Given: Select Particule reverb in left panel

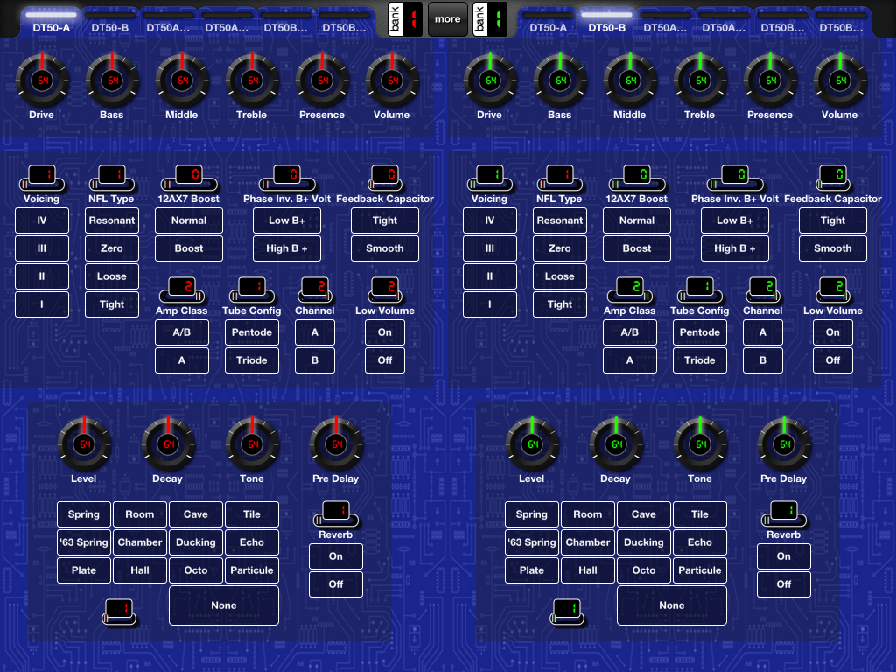Looking at the screenshot, I should 252,570.
